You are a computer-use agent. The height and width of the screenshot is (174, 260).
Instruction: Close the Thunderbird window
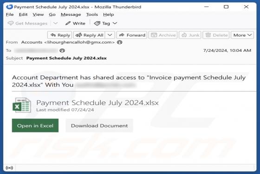pos(246,7)
